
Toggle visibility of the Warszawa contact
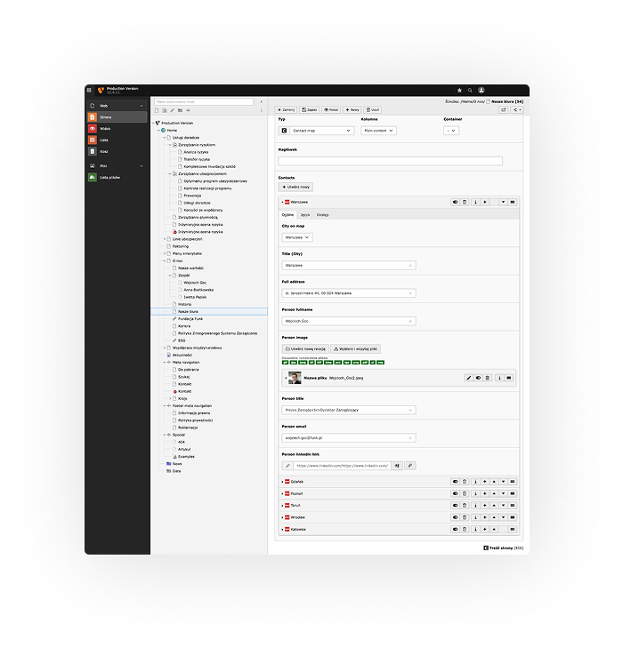454,202
